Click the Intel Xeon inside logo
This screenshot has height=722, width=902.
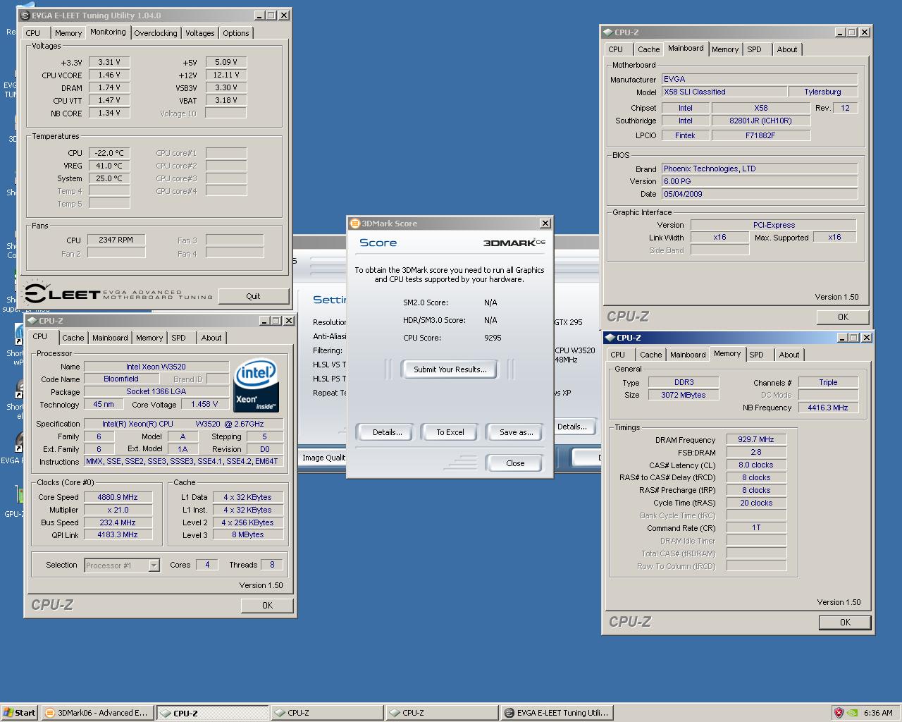[x=256, y=386]
